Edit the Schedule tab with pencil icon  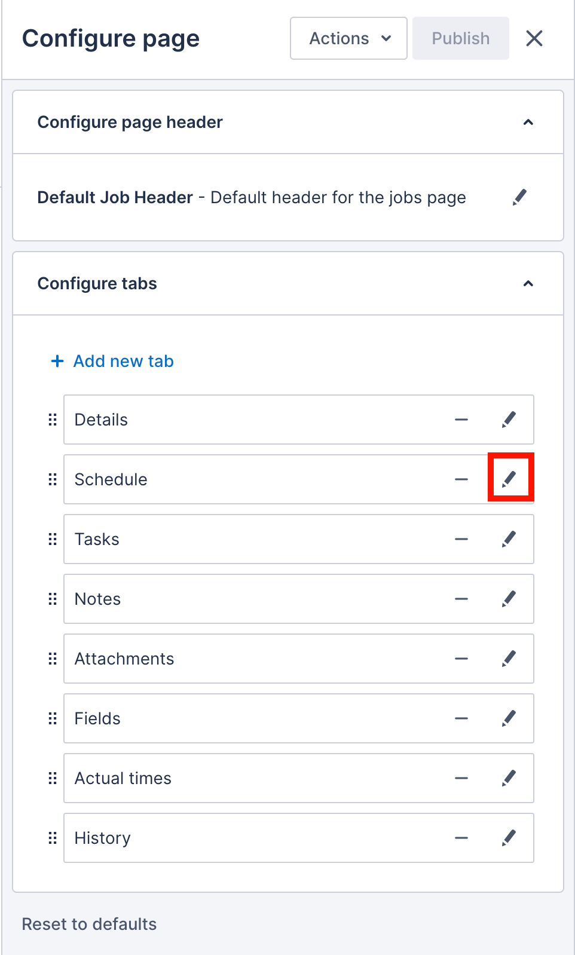509,479
